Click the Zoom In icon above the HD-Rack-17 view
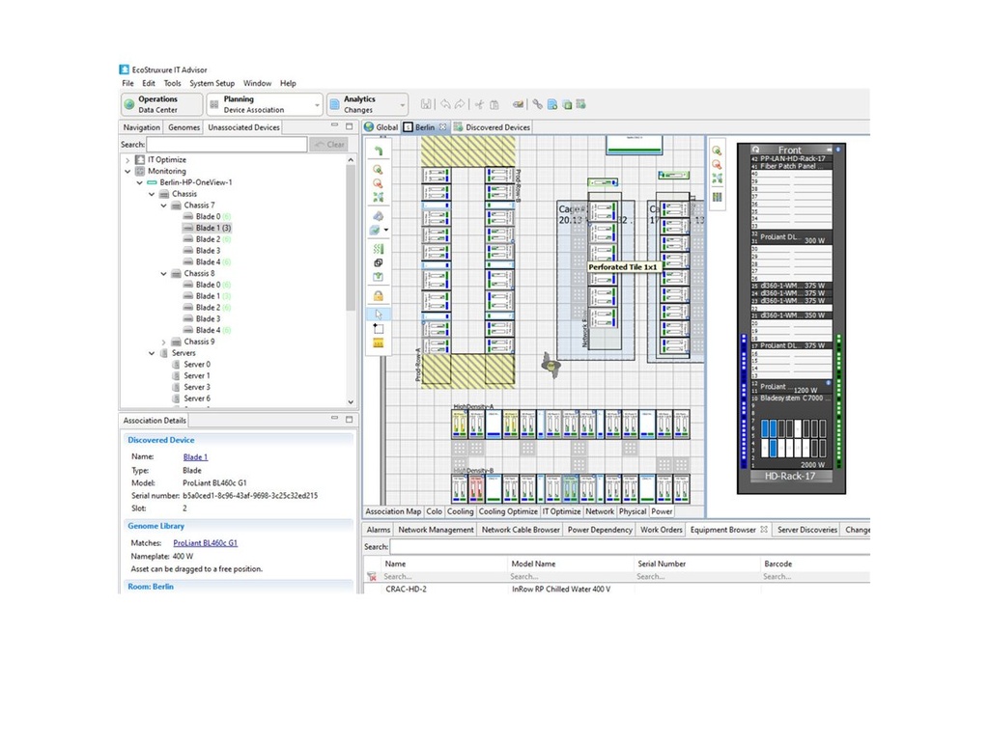Screen dimensions: 989x741 pyautogui.click(x=718, y=151)
